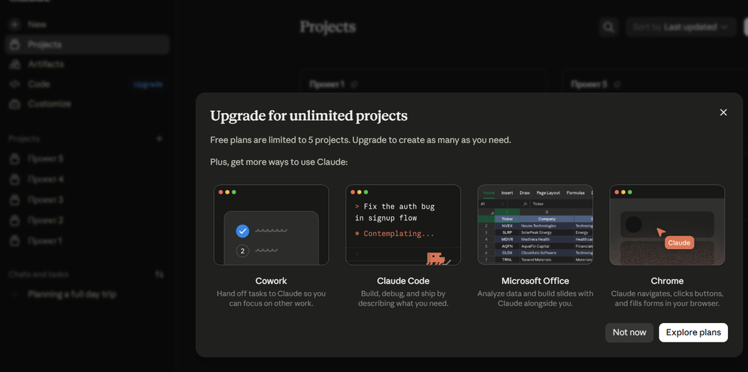Viewport: 748px width, 372px height.
Task: Star the Проект 5 project card
Action: pyautogui.click(x=617, y=84)
